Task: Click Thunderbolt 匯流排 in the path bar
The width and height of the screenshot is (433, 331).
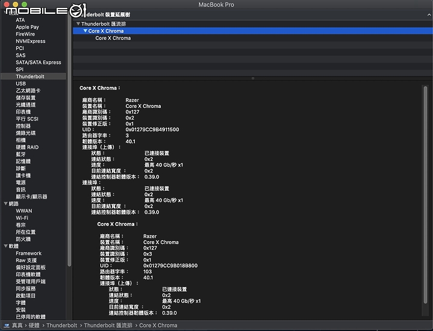Action: coord(108,326)
